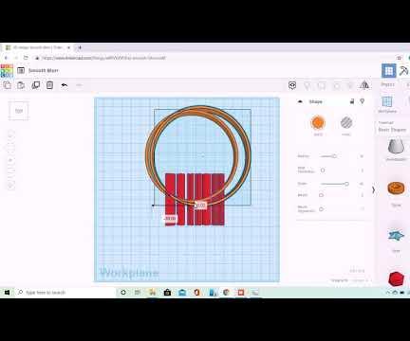Click the Zoom out button
Image resolution: width=410 pixels, height=341 pixels.
tap(10, 172)
